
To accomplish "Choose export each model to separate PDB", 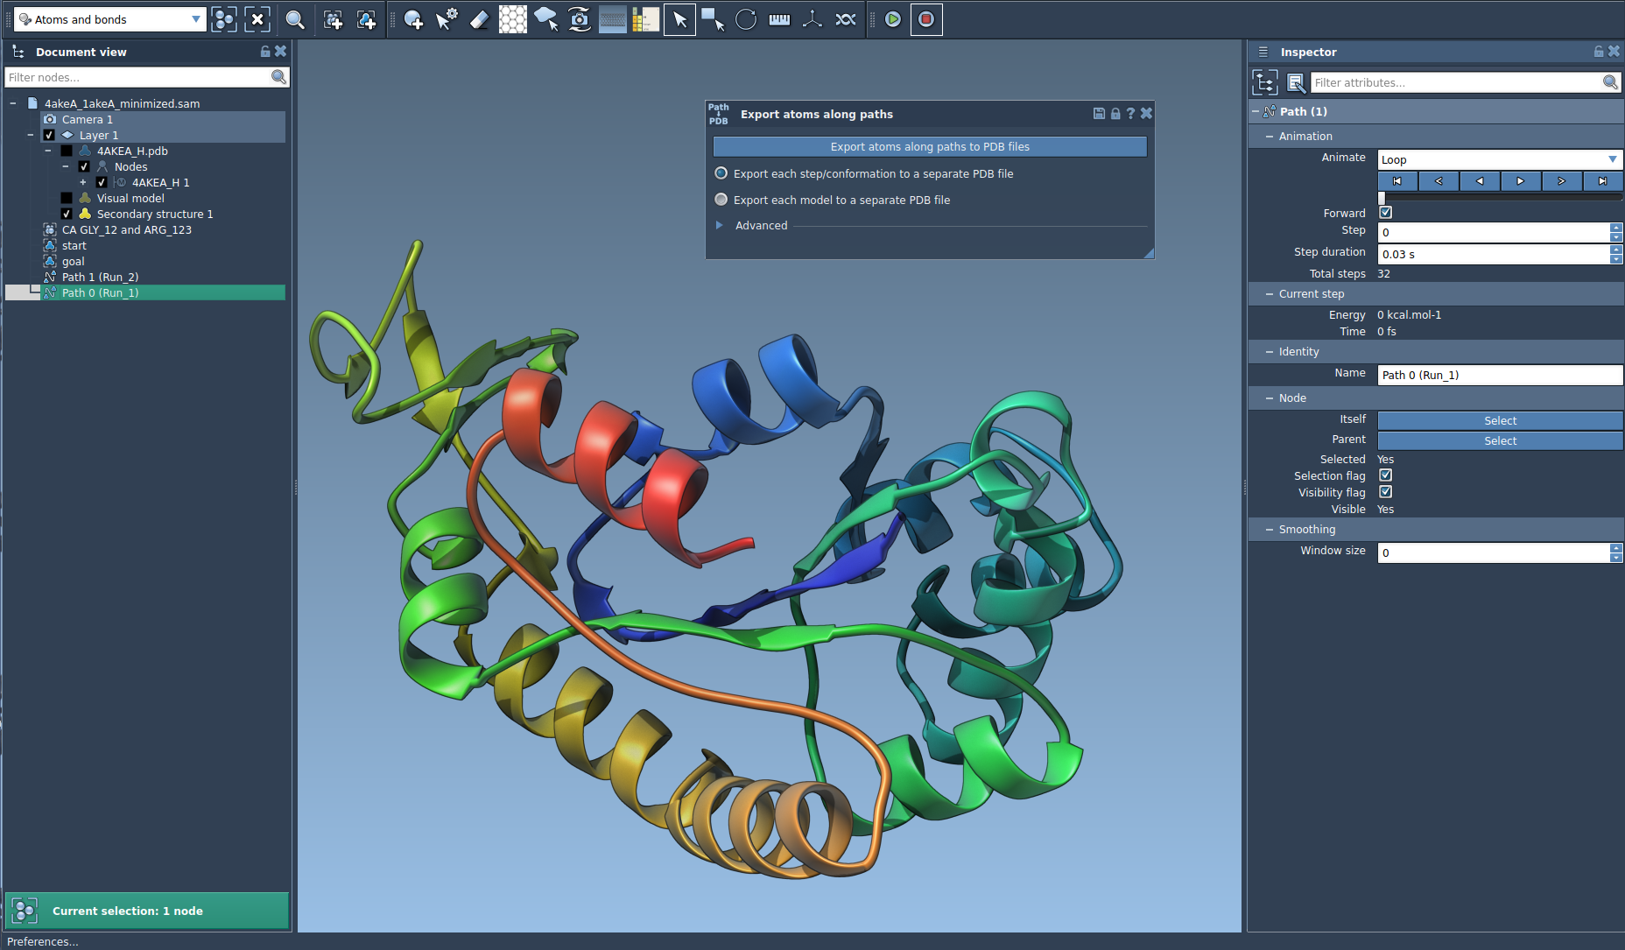I will [x=721, y=200].
